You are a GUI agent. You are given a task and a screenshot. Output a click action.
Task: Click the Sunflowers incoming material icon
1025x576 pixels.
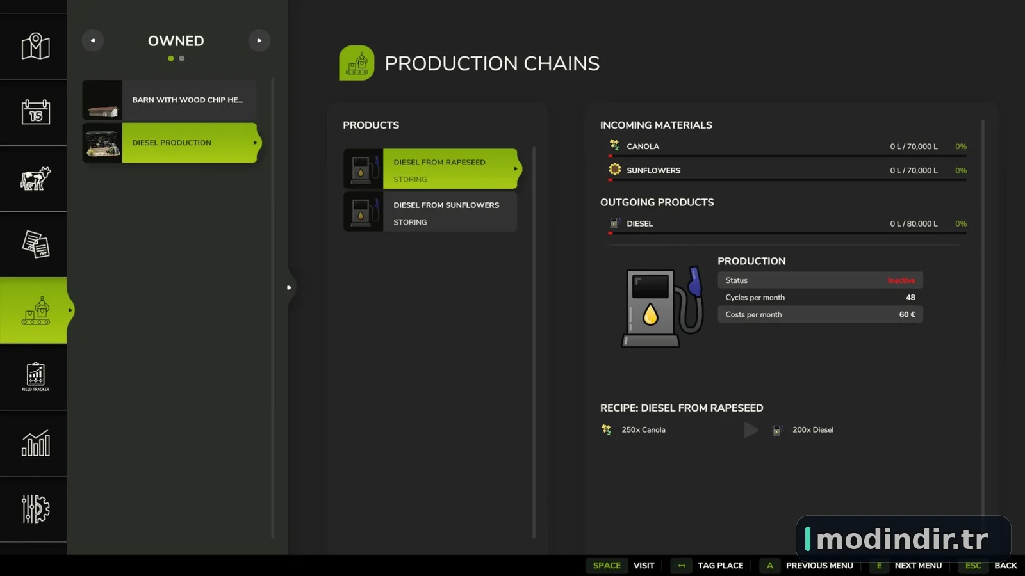(x=614, y=170)
